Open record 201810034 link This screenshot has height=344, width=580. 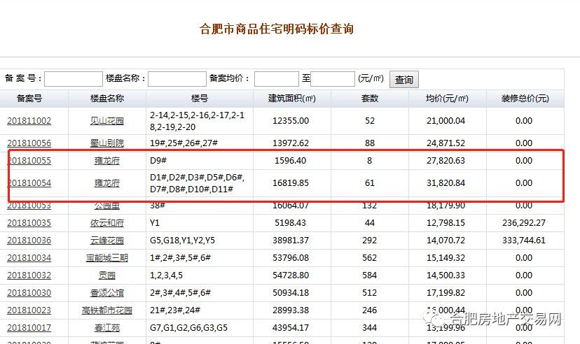tap(29, 258)
